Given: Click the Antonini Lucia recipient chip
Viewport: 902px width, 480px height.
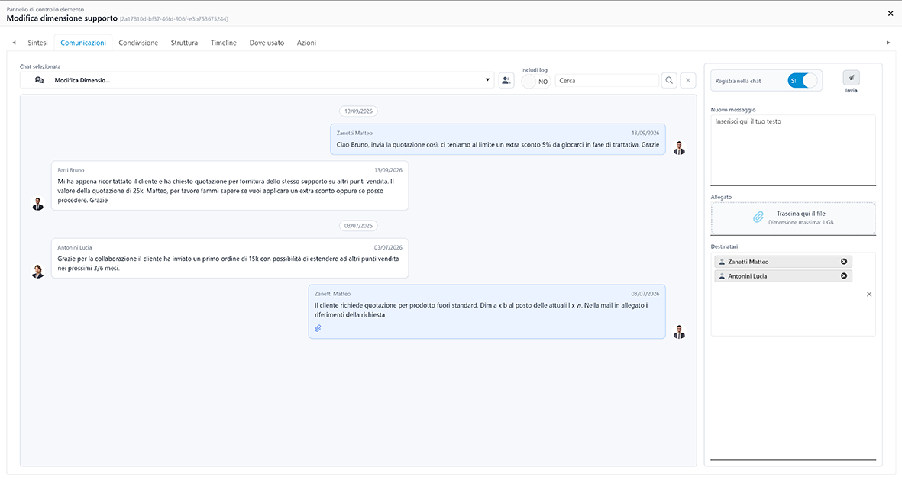Looking at the screenshot, I should point(783,276).
